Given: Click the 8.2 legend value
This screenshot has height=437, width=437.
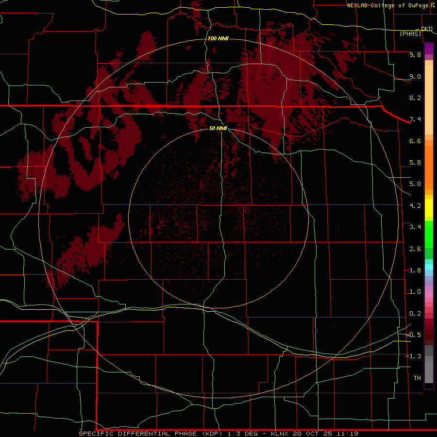Looking at the screenshot, I should (x=415, y=98).
